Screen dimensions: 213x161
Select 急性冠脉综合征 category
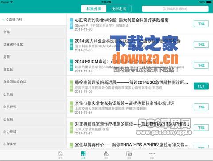click(33, 82)
